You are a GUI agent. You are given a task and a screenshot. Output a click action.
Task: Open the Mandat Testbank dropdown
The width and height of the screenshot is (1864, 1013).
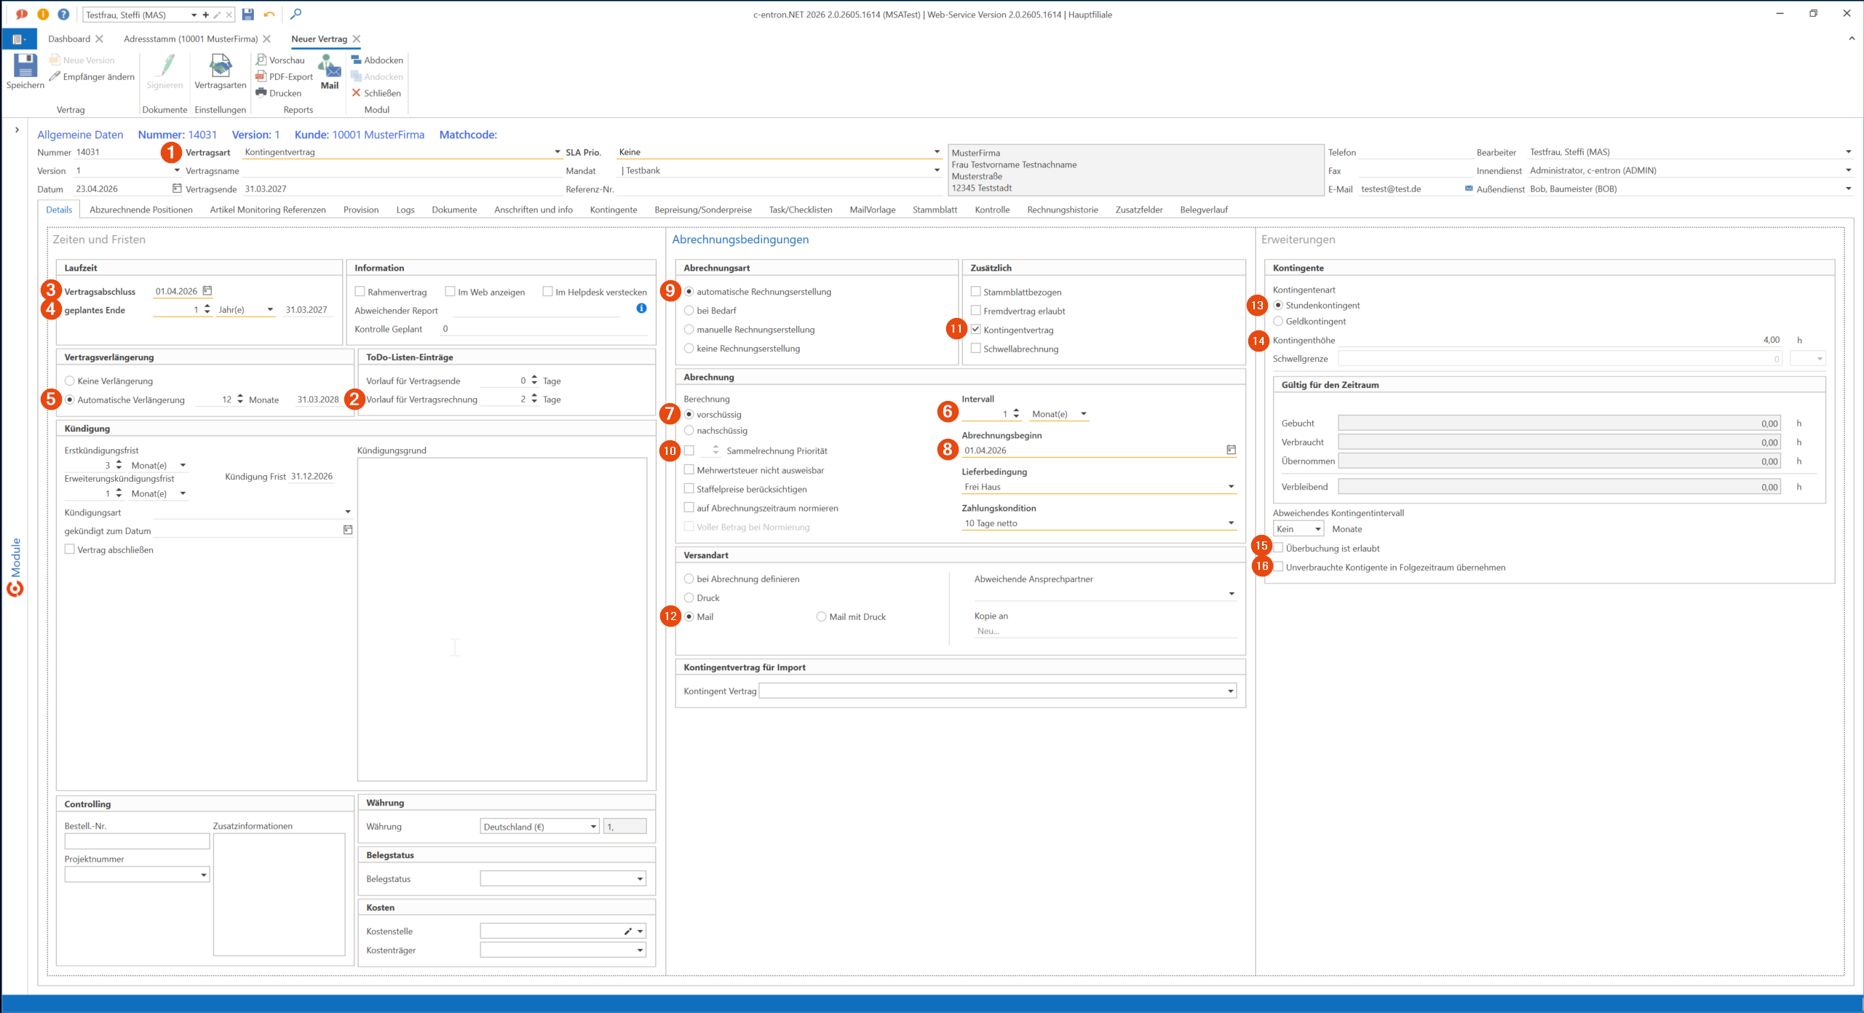coord(937,170)
